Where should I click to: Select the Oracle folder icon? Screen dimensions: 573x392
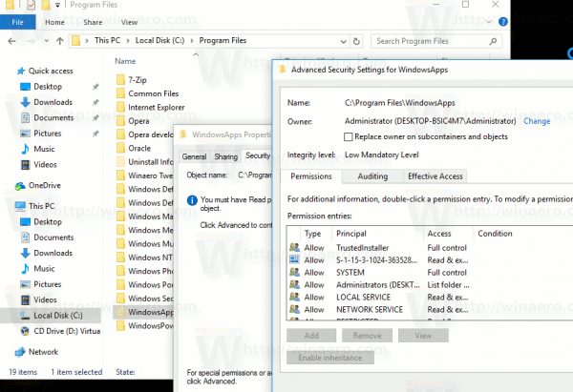coord(120,148)
